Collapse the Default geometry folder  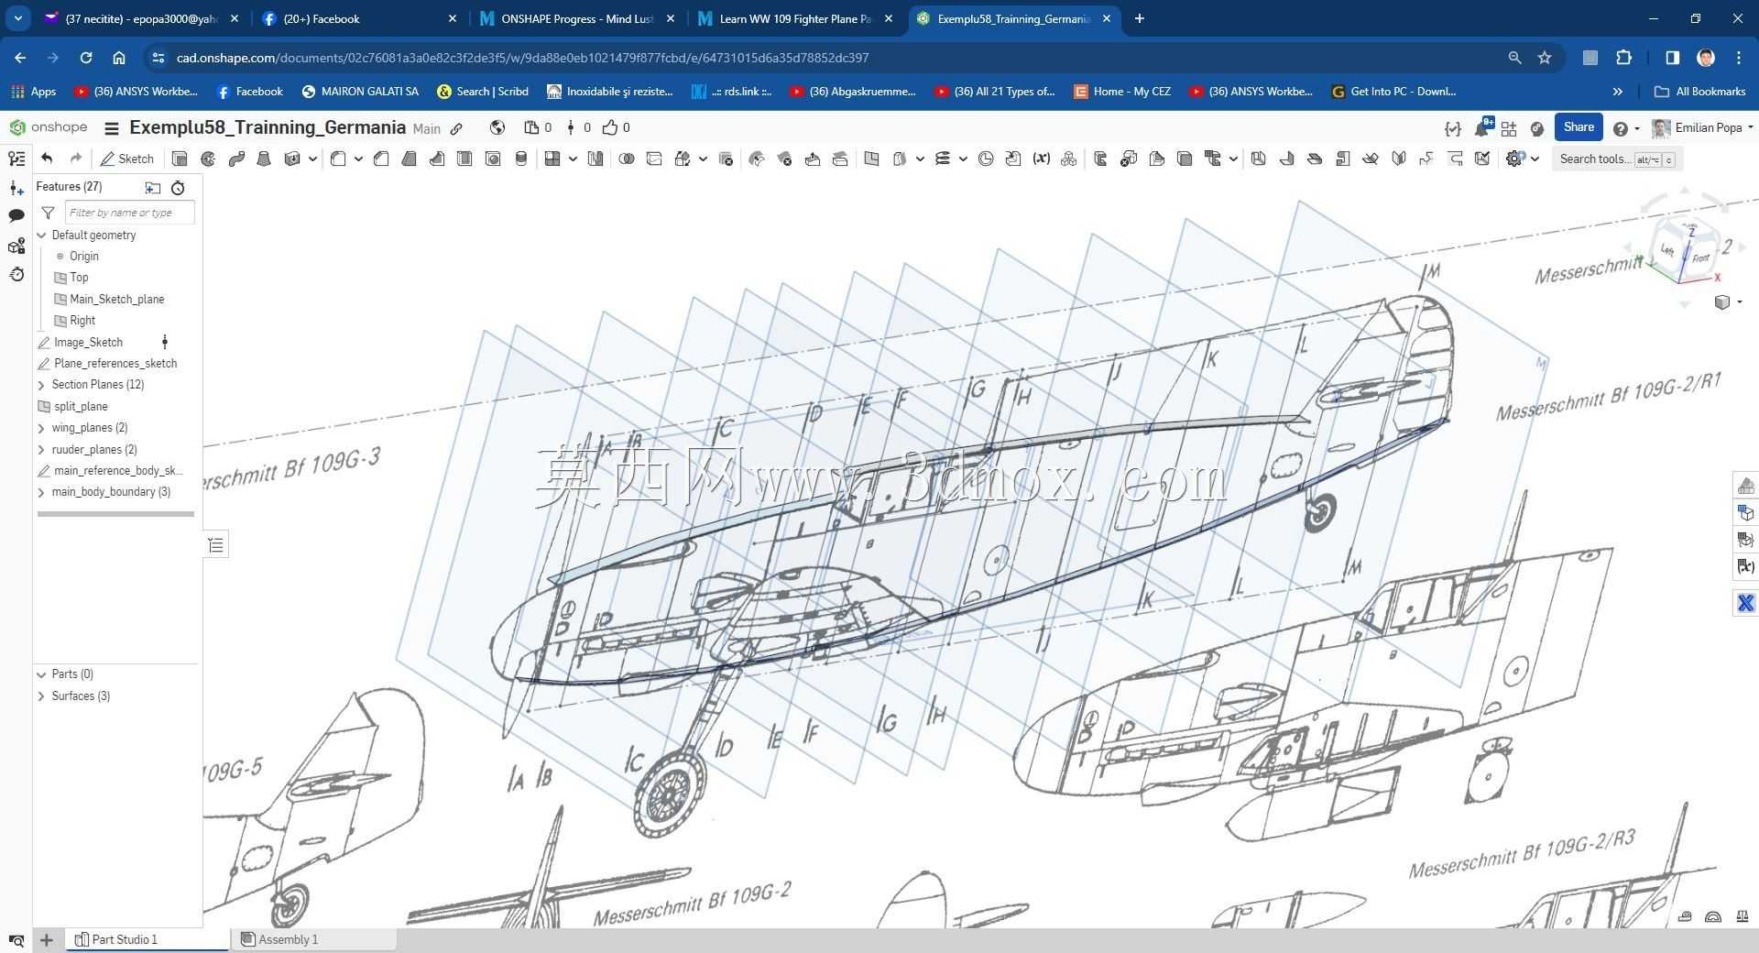pyautogui.click(x=41, y=236)
